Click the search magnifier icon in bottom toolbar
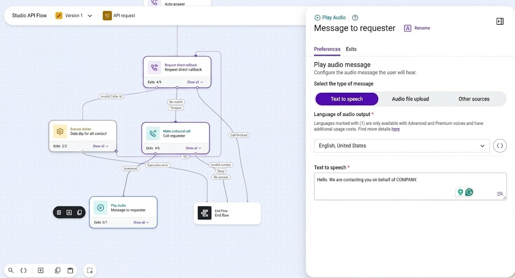Screen dimensions: 515x278 (11, 270)
